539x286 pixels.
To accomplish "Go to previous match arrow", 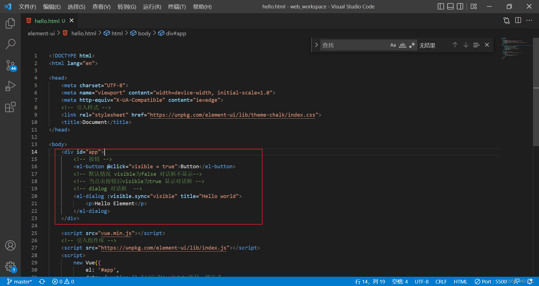I will (455, 45).
